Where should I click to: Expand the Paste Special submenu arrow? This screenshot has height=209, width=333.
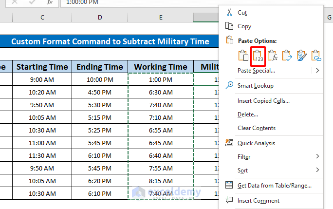point(317,70)
